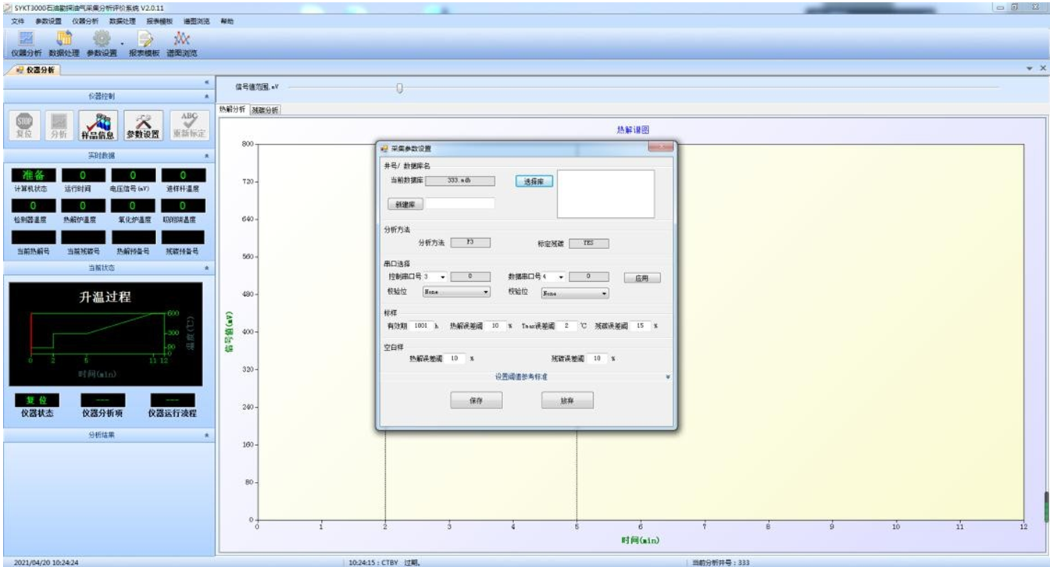
Task: Click the 样品信息 instrument control button
Action: (x=98, y=124)
